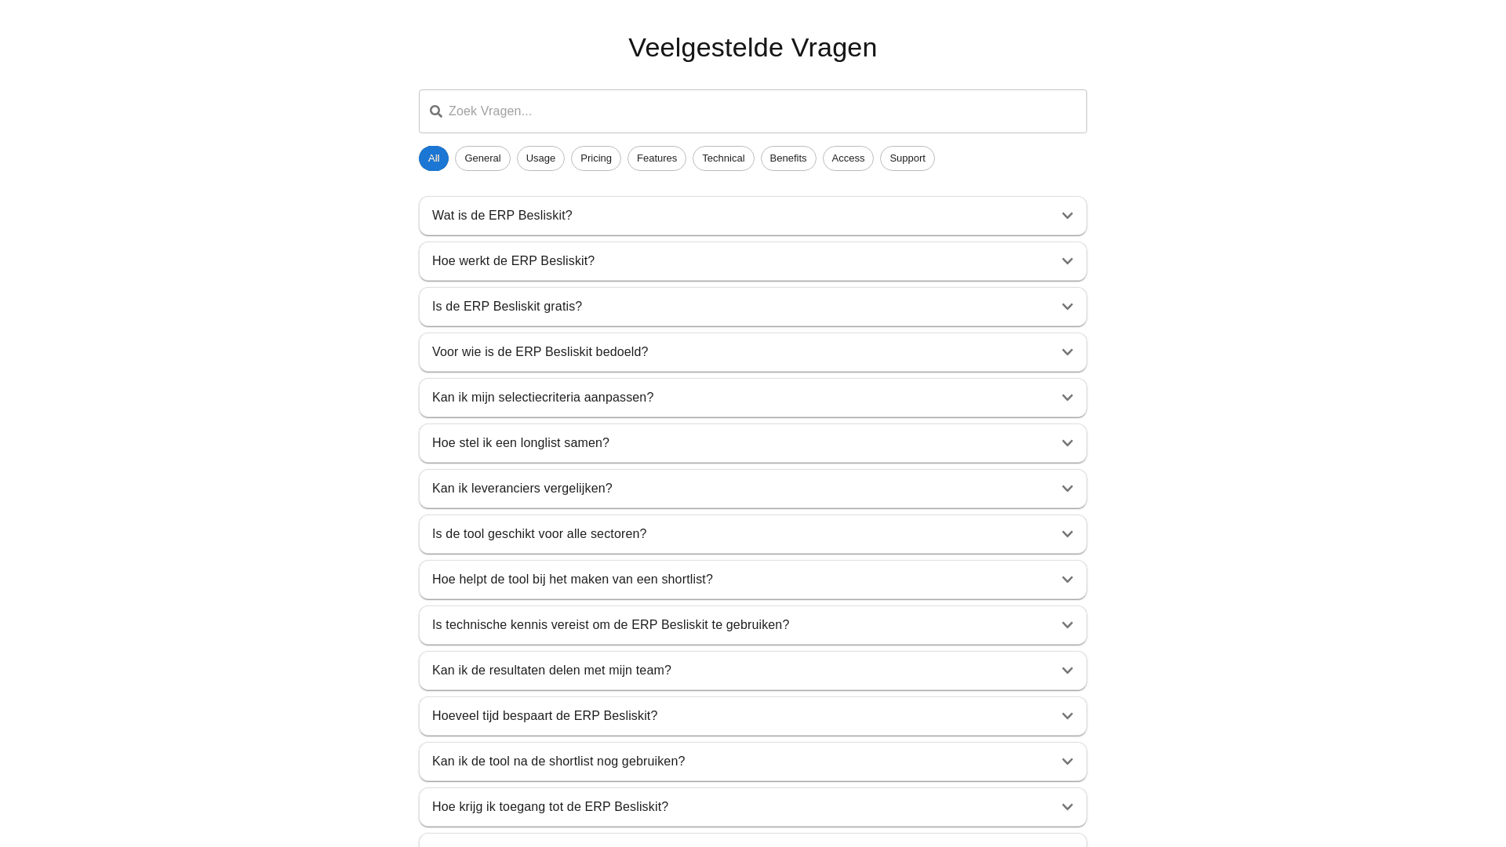
Task: Select the Features filter chip
Action: click(657, 158)
